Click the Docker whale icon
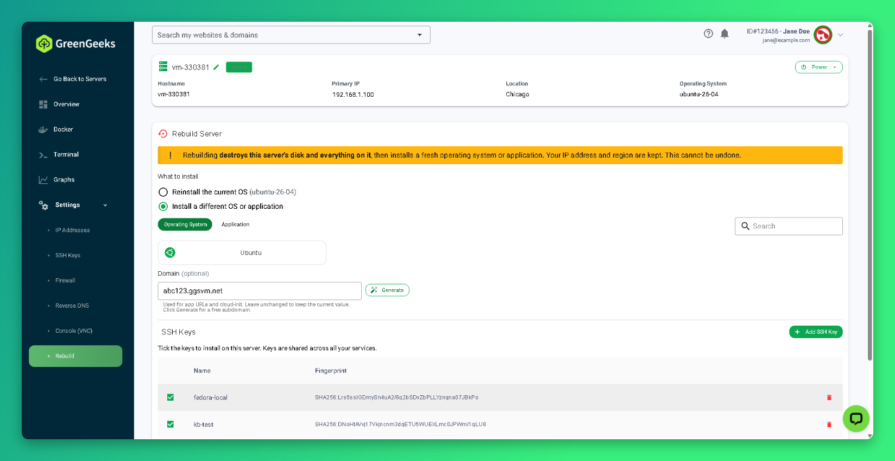 click(43, 129)
